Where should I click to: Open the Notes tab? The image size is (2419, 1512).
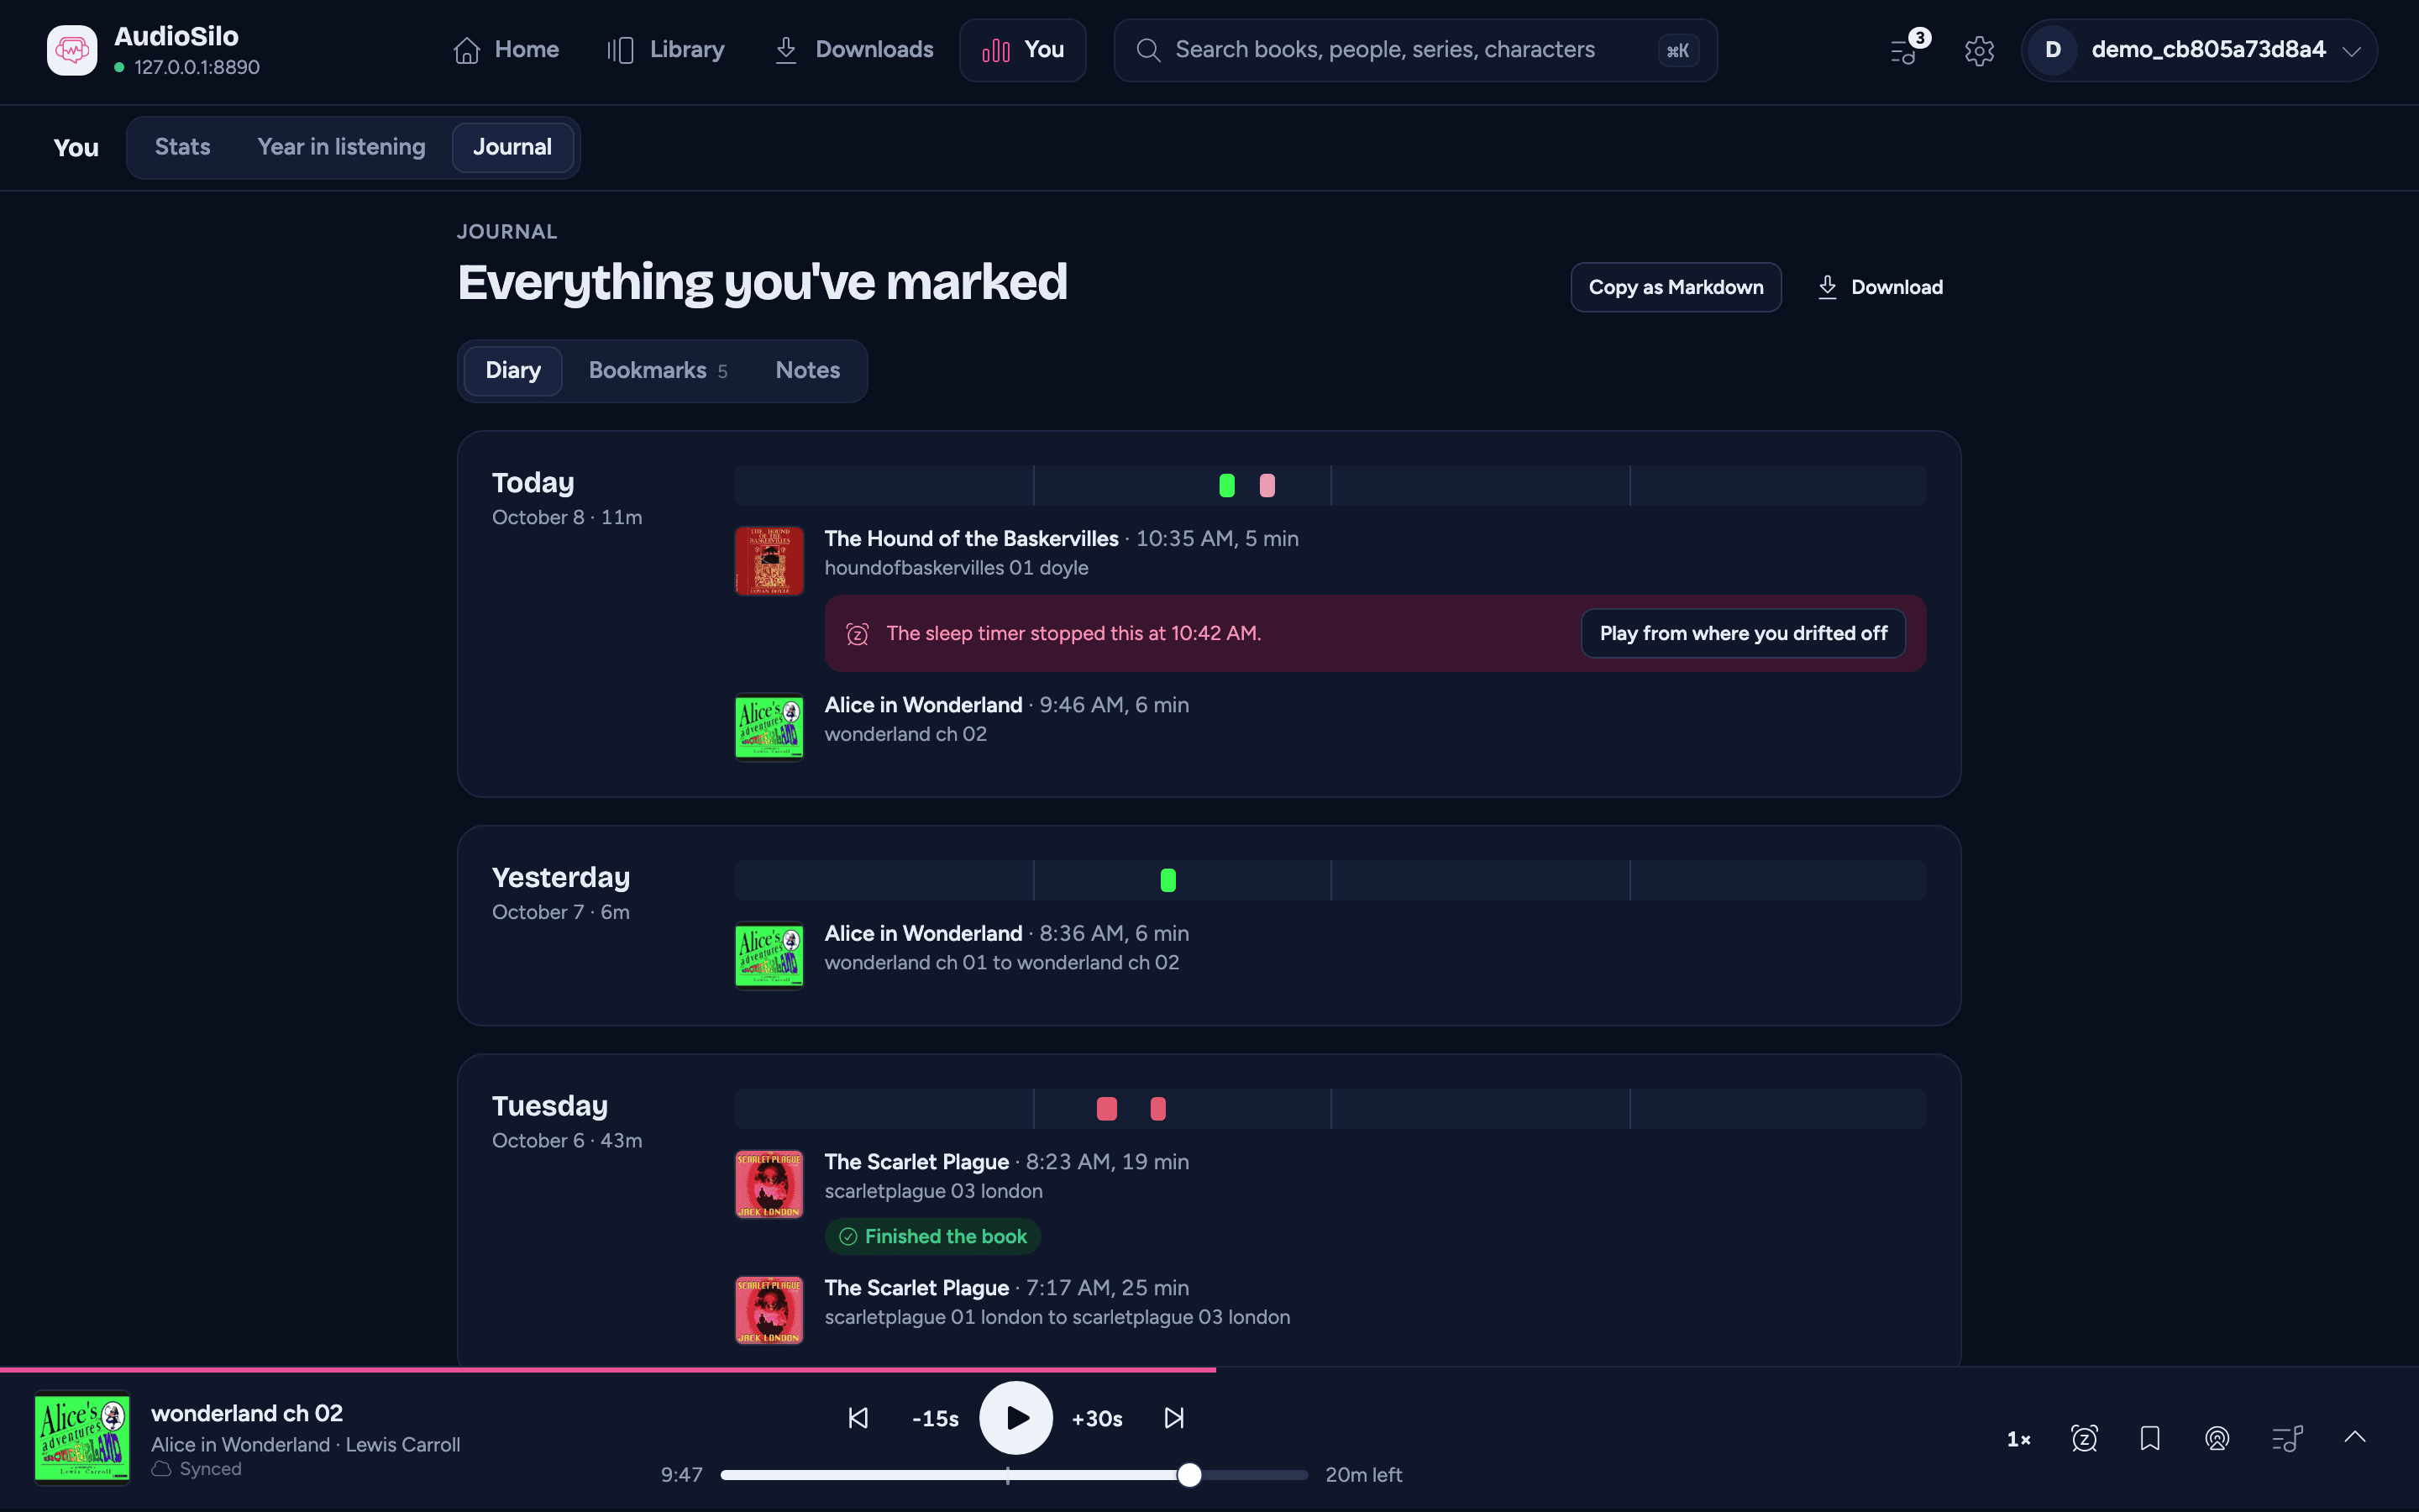[808, 370]
